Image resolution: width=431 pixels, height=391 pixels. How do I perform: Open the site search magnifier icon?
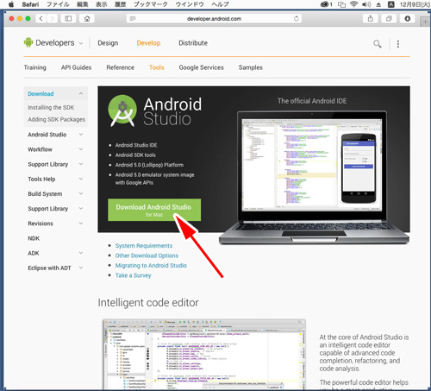point(378,44)
